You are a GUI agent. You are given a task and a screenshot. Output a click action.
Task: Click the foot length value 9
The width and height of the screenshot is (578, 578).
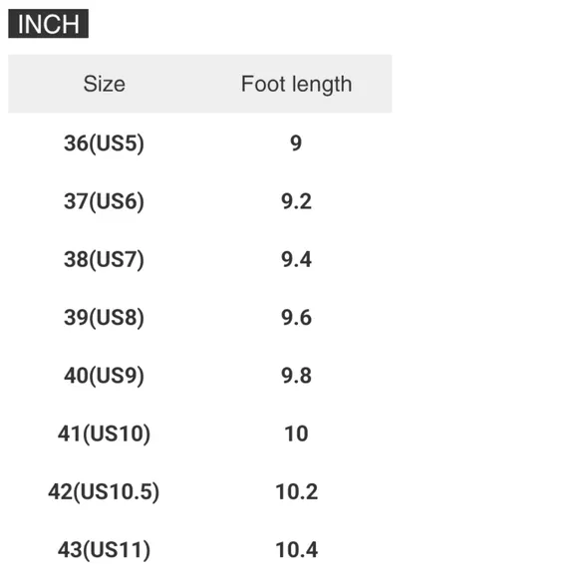point(296,144)
